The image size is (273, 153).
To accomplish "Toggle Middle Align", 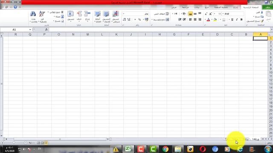I will 195,14.
